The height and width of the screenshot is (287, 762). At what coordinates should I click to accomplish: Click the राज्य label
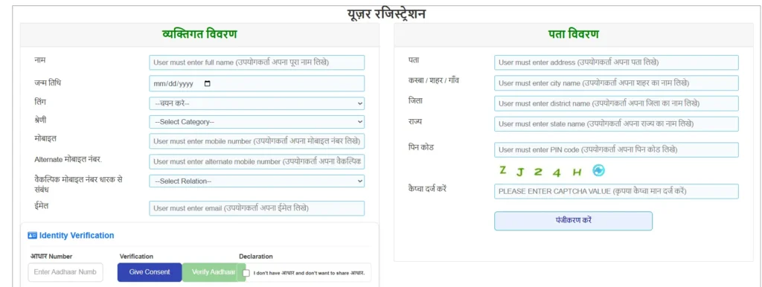click(x=414, y=121)
